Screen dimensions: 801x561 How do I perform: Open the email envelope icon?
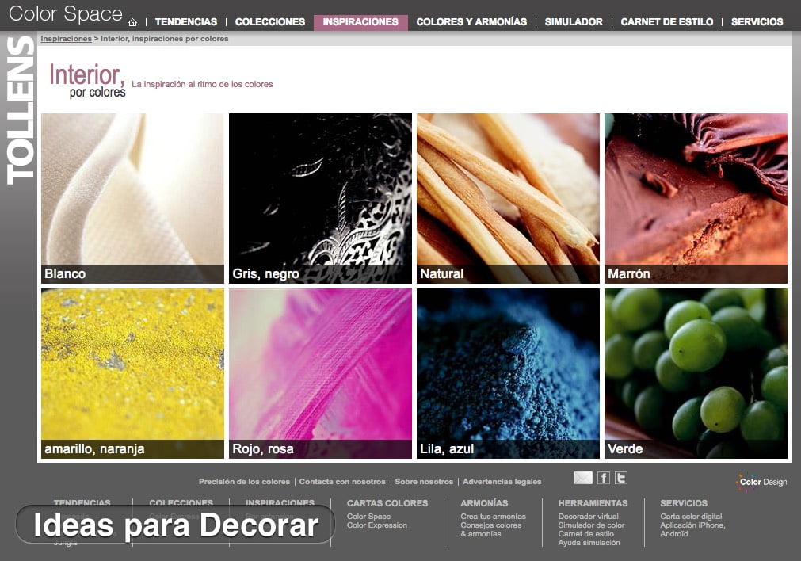(583, 478)
